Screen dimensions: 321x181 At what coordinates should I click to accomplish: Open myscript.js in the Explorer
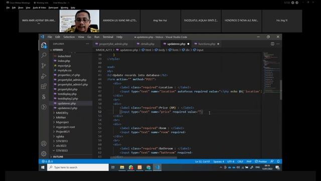coord(64,66)
